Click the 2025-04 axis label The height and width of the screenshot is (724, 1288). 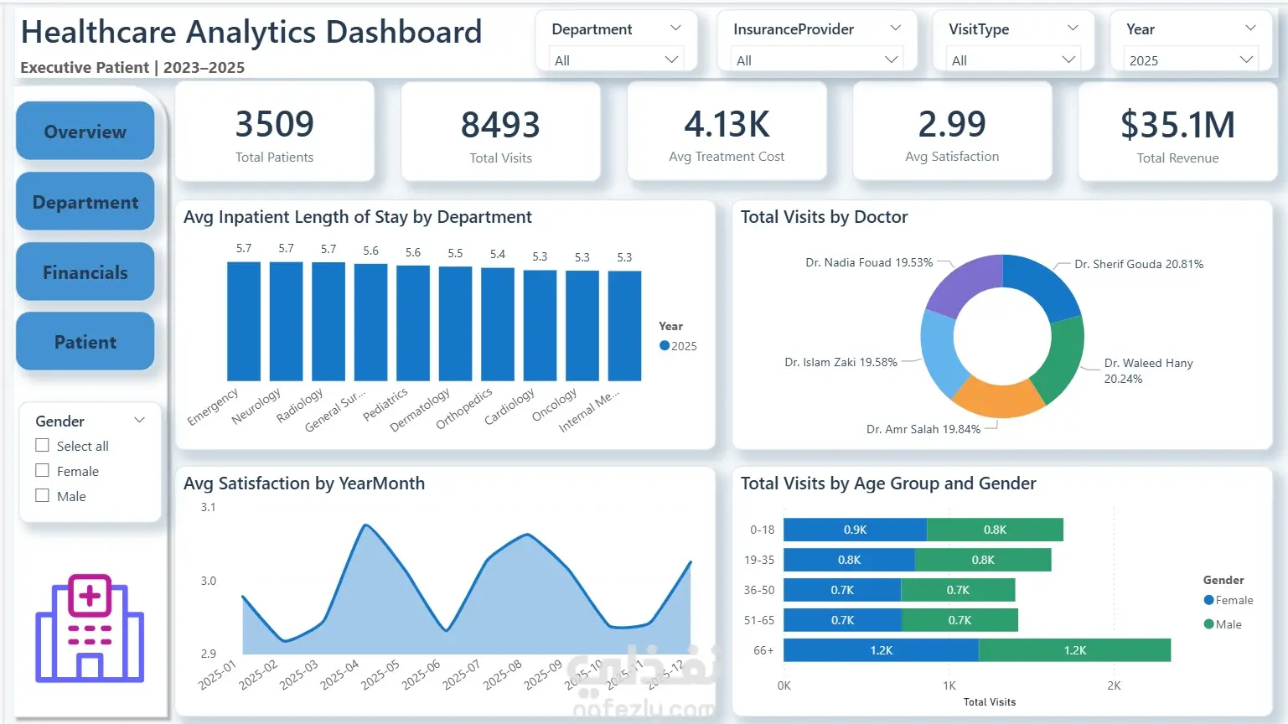point(339,675)
